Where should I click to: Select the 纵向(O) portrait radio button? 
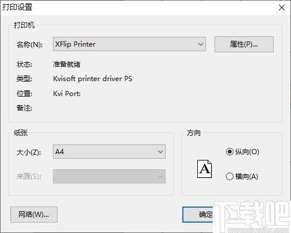tap(229, 152)
